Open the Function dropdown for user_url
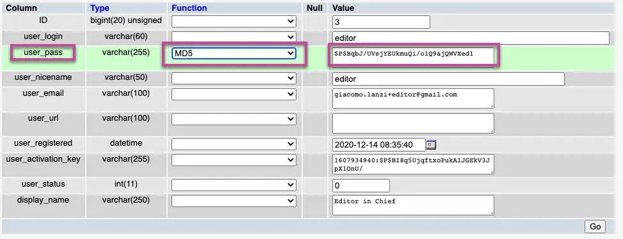 point(234,119)
